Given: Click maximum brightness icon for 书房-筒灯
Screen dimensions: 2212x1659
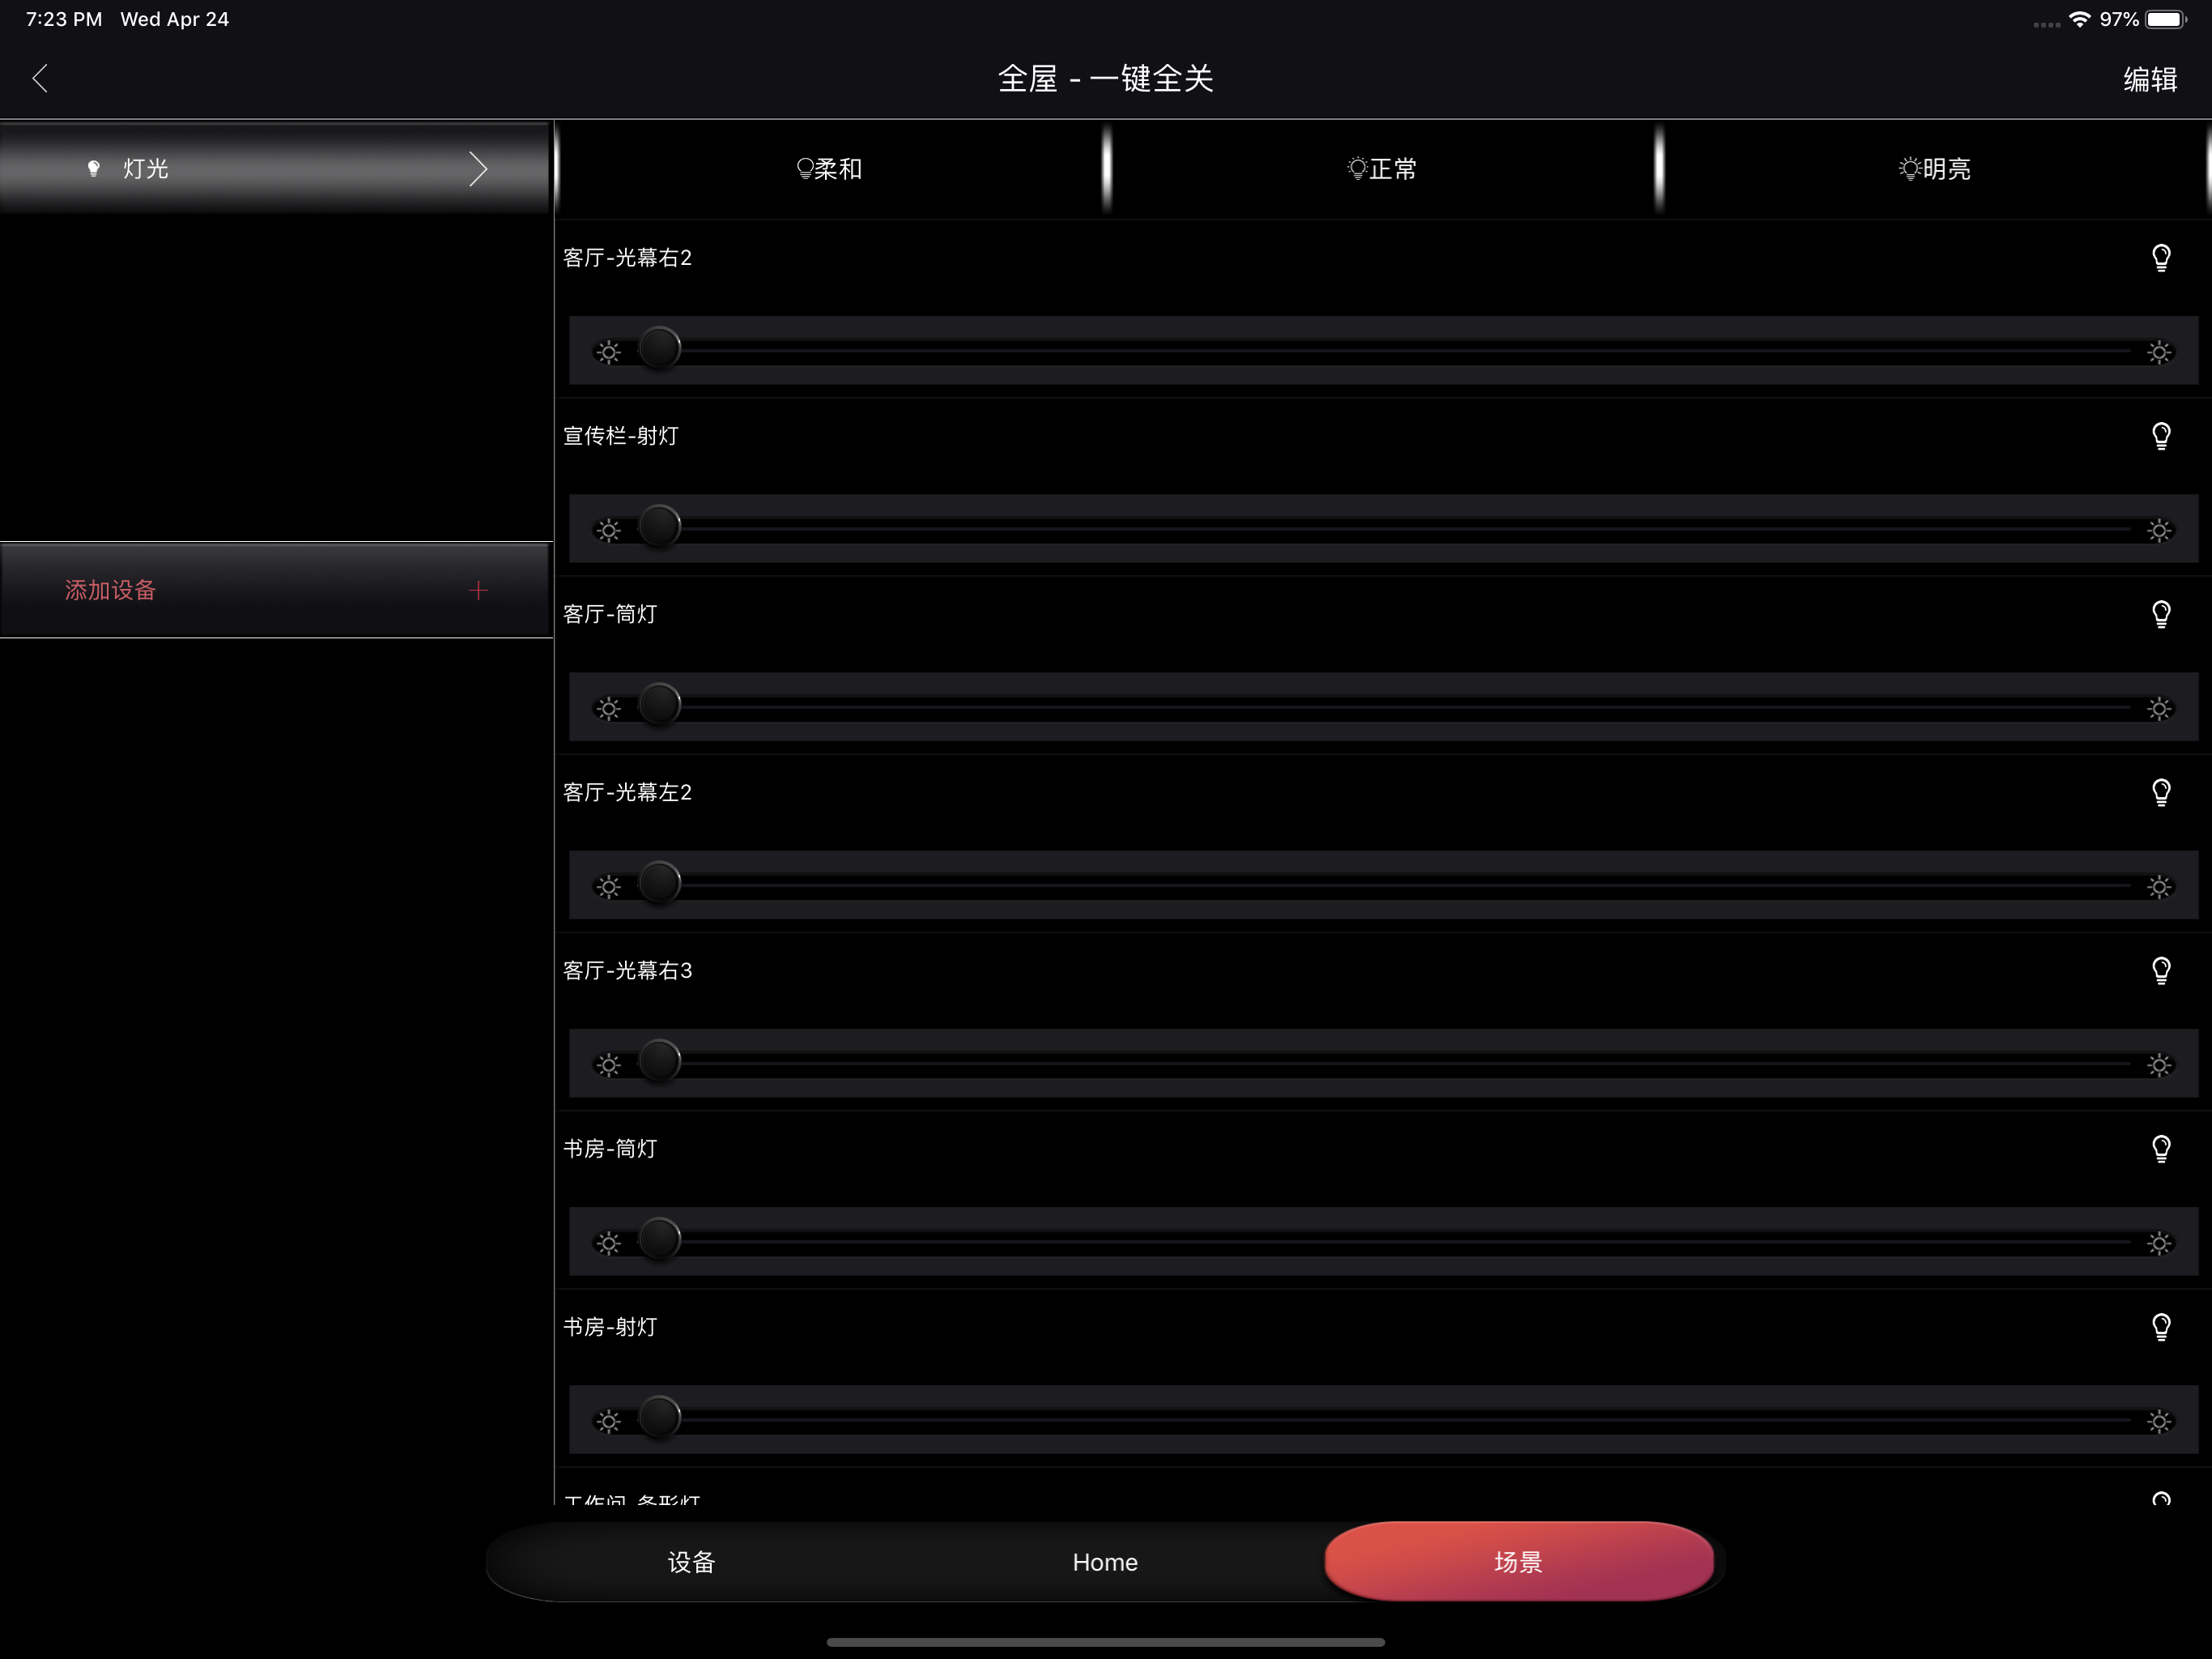Looking at the screenshot, I should (2159, 1243).
